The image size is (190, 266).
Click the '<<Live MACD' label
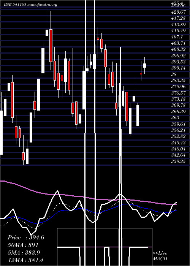point(160,256)
